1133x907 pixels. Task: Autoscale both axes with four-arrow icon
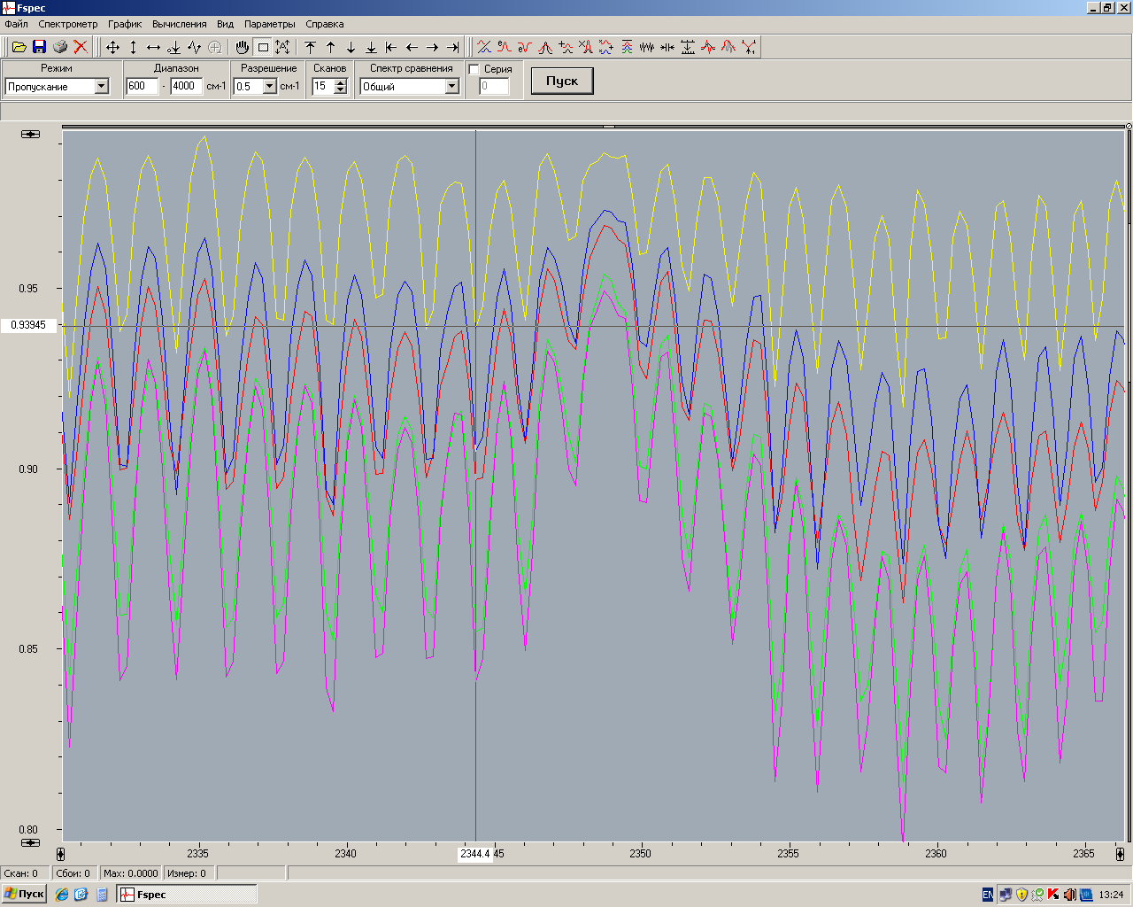tap(112, 47)
